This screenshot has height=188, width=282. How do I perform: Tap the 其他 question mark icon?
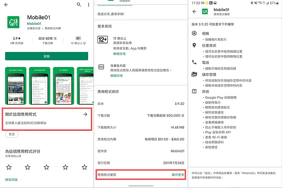point(194,91)
